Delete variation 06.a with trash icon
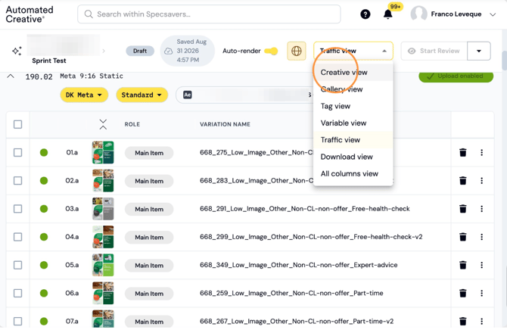This screenshot has width=507, height=330. pyautogui.click(x=463, y=293)
